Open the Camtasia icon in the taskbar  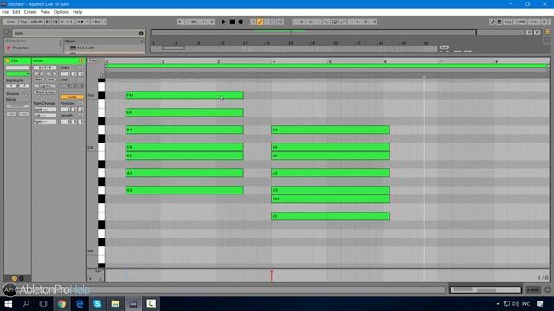click(151, 303)
